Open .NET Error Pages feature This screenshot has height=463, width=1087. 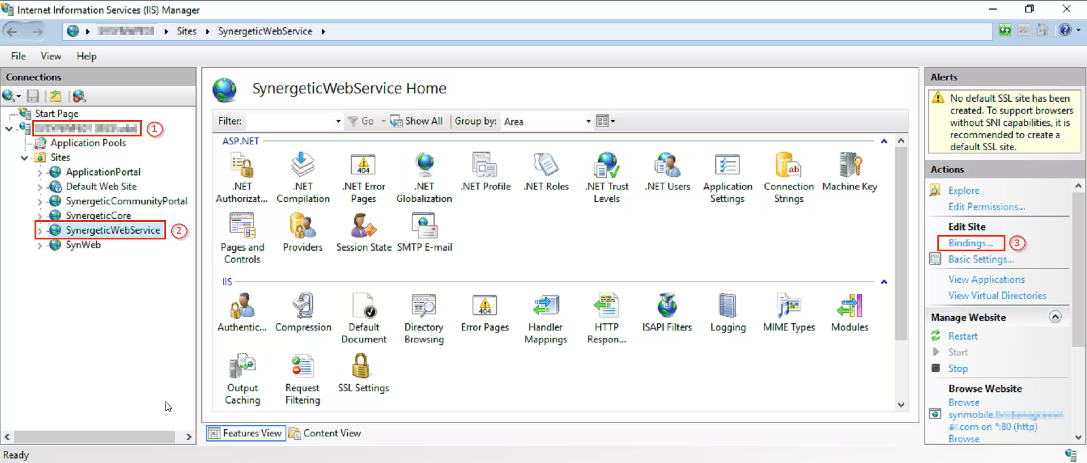(x=363, y=177)
